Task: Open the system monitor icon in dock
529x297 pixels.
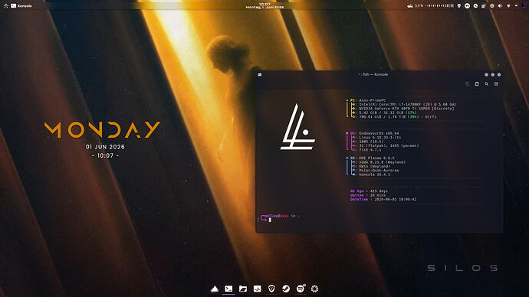Action: 257,289
